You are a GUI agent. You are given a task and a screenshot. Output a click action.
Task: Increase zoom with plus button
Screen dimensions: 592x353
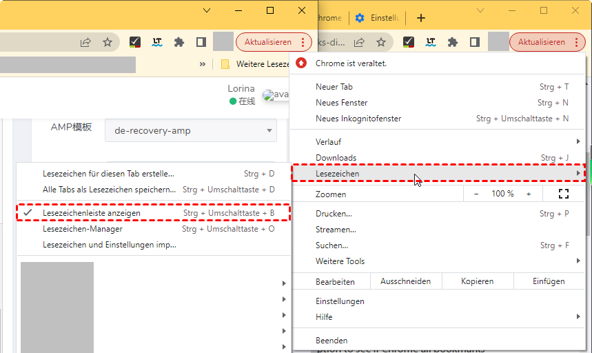[x=529, y=194]
